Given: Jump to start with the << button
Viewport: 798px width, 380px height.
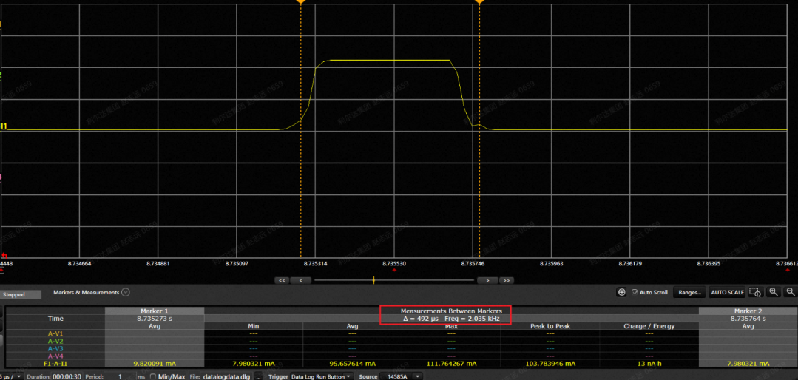Looking at the screenshot, I should coord(281,281).
